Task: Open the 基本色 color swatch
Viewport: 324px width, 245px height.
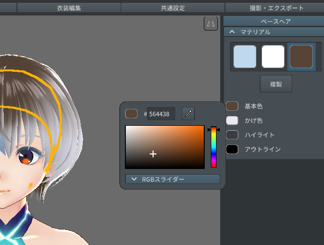Action: [232, 106]
